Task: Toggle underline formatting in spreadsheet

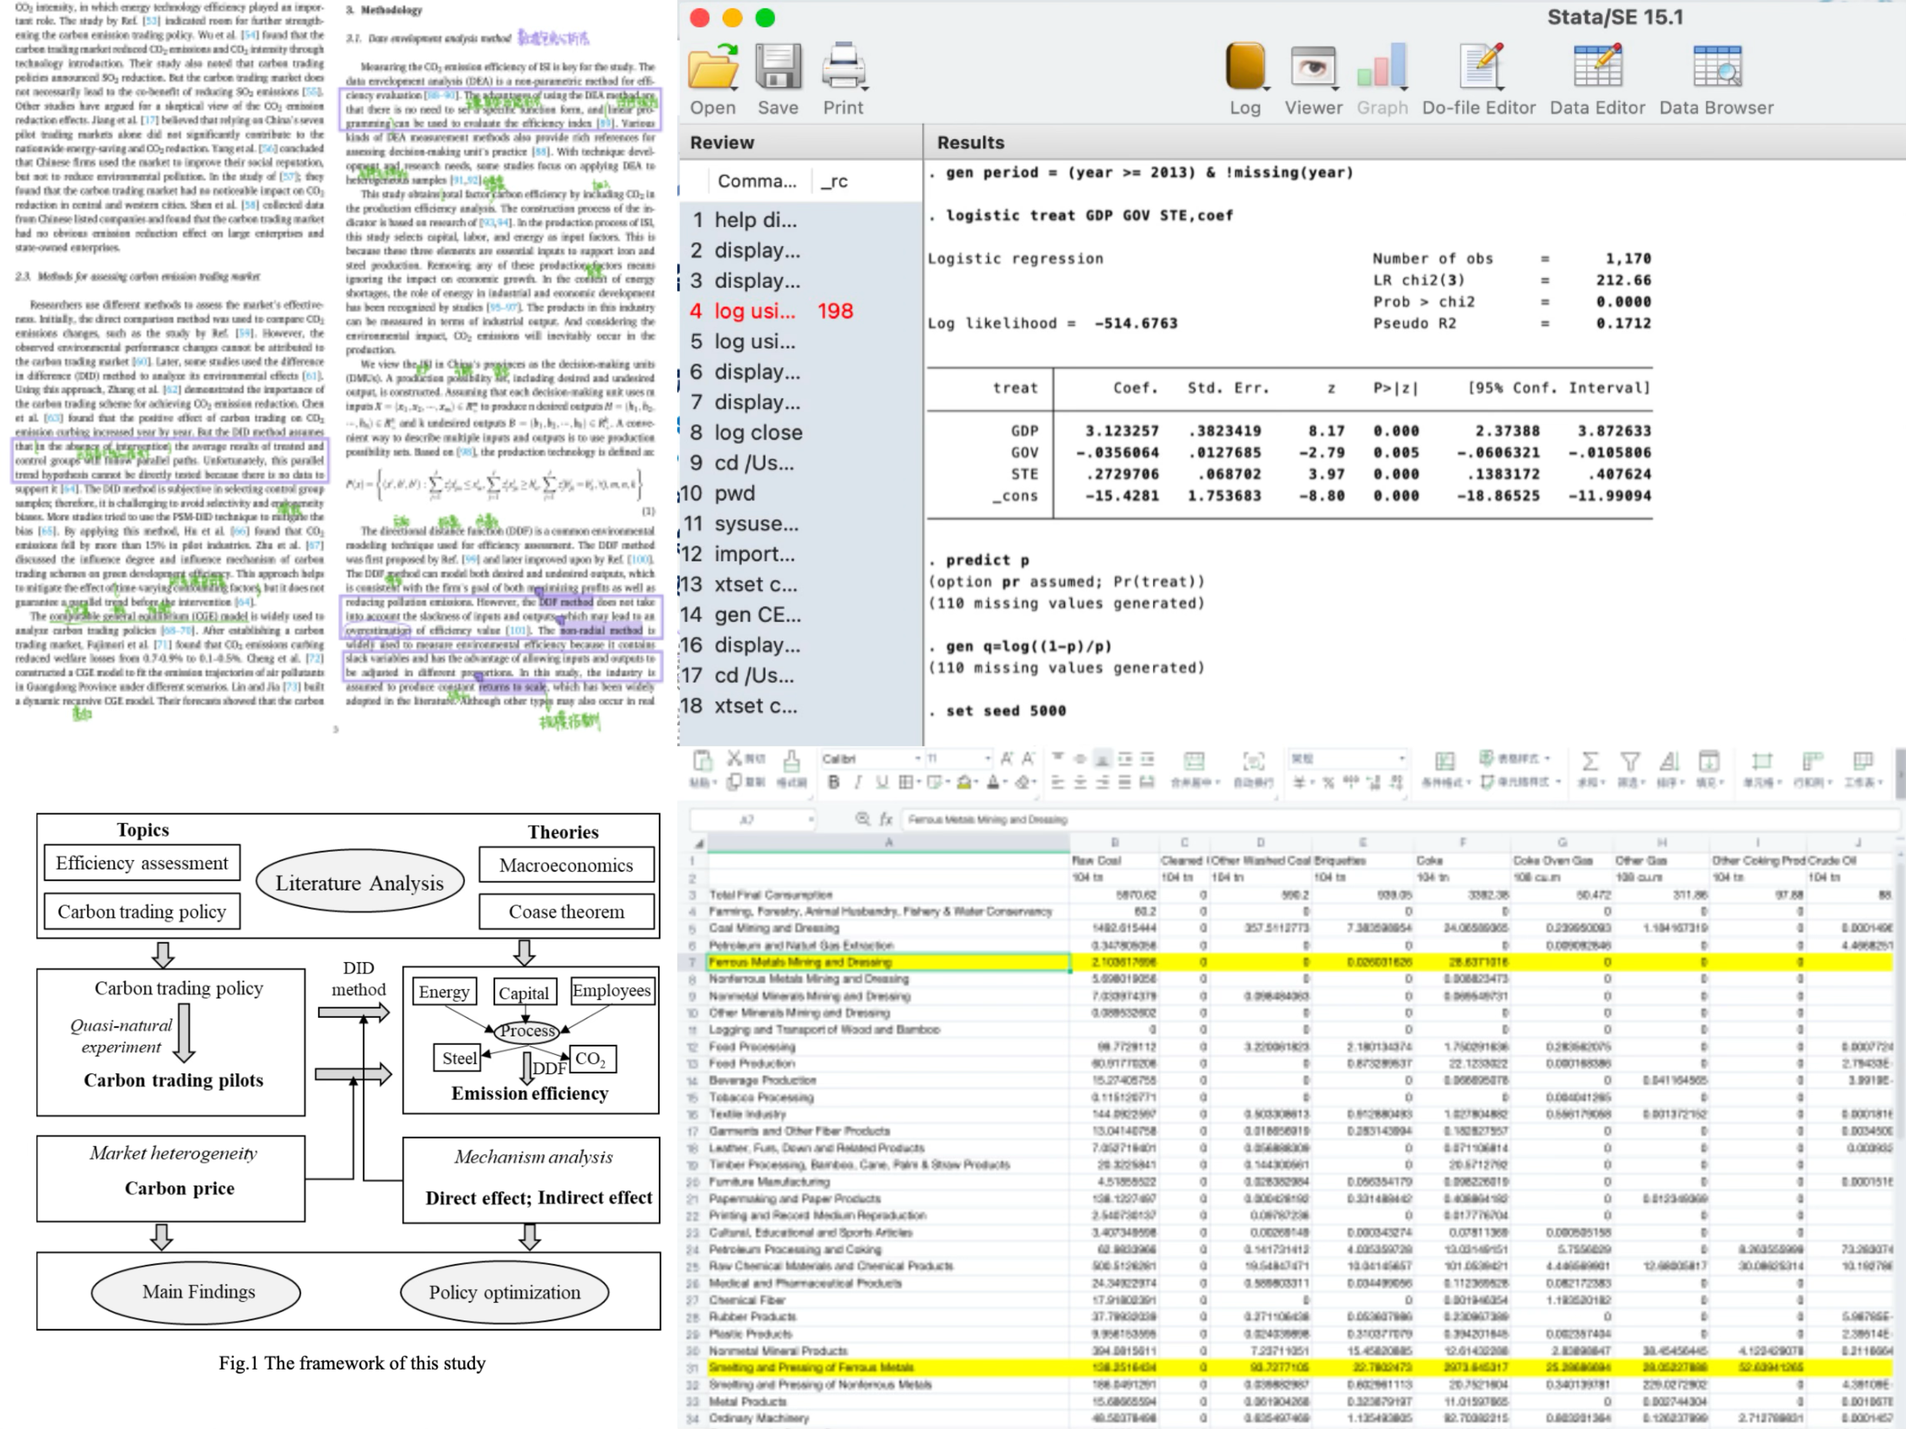Action: (882, 782)
